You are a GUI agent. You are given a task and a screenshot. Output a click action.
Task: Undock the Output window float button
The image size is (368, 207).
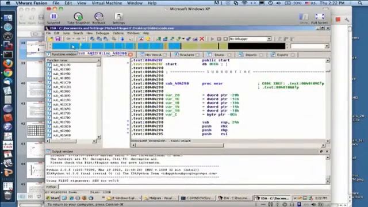[321, 151]
